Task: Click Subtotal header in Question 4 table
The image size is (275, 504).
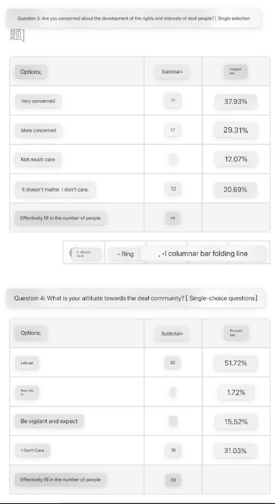Action: pyautogui.click(x=172, y=334)
